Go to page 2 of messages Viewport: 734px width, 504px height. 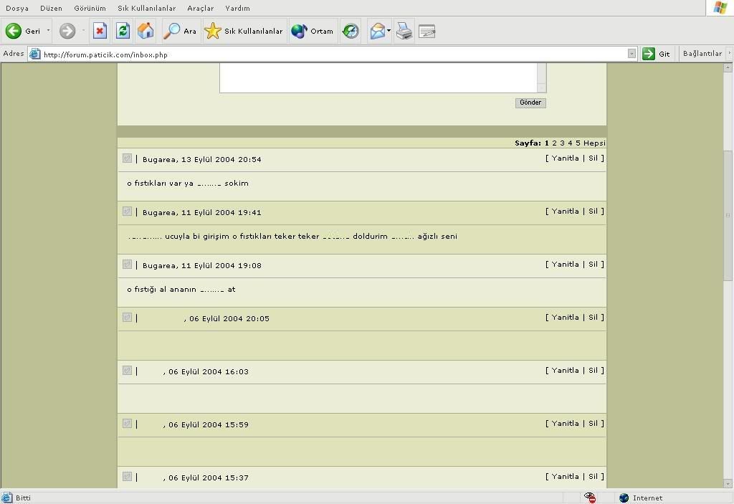(554, 143)
